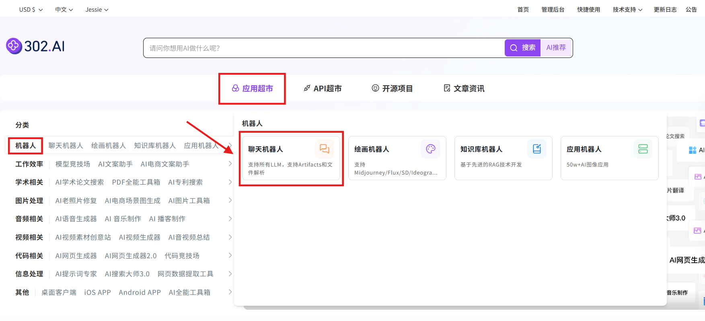Open 模型竞技场 link
The image size is (705, 321).
tap(73, 164)
